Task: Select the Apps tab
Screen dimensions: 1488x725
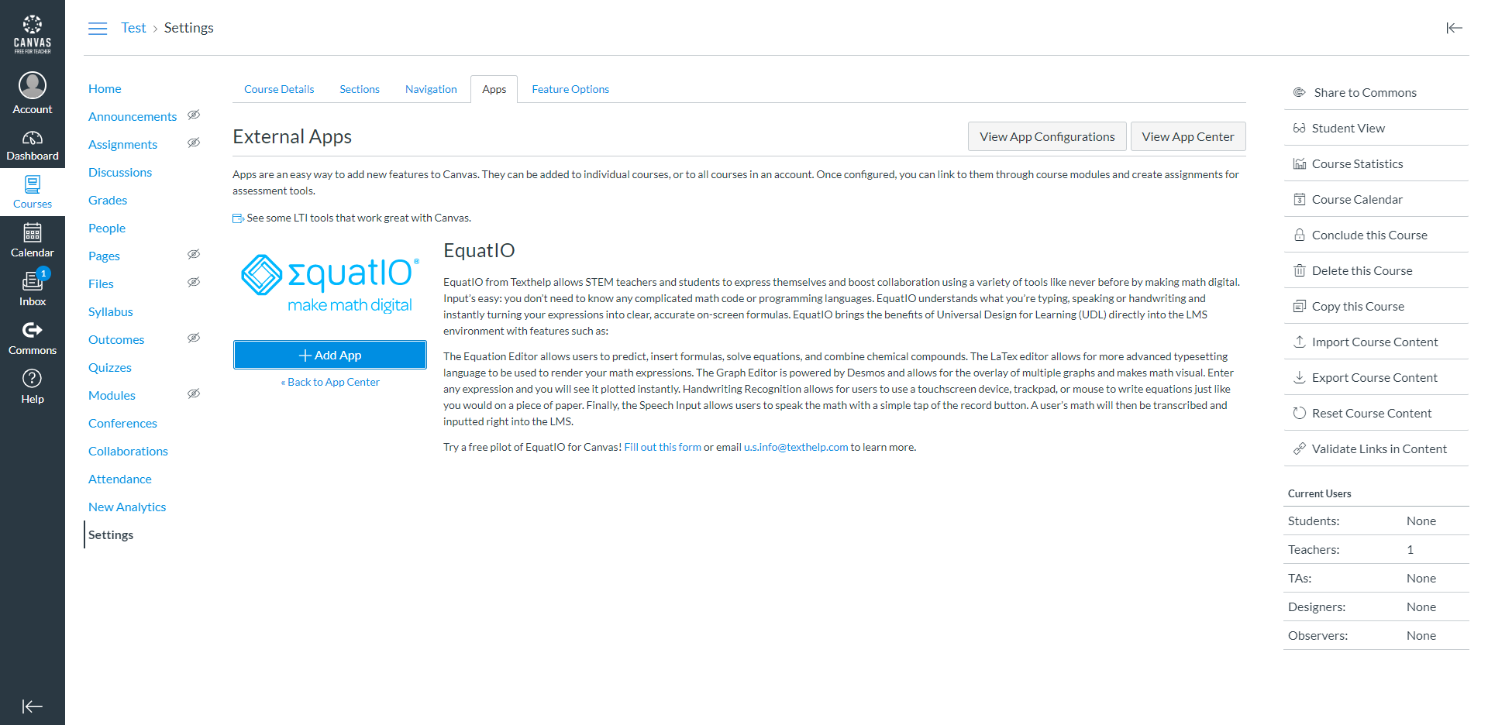Action: [x=494, y=89]
